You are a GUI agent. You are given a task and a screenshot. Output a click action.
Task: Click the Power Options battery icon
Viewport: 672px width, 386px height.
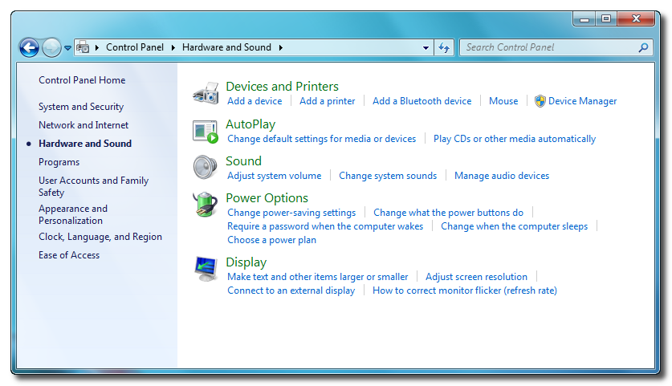coord(206,205)
